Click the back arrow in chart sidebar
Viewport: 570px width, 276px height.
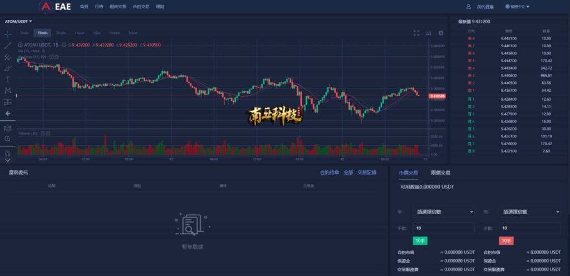pos(8,114)
